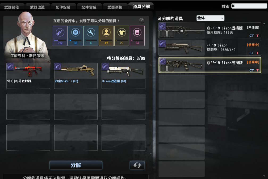Open the question mark help icon
268x179 pixels.
tap(141, 21)
